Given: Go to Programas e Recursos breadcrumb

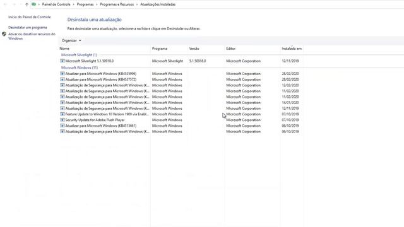Looking at the screenshot, I should pyautogui.click(x=117, y=4).
